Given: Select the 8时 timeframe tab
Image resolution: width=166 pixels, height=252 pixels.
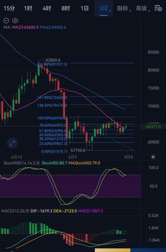Looking at the screenshot, I should pos(66,9).
